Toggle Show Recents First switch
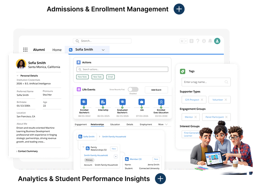Viewport: 253px width, 188px height. (x=133, y=90)
